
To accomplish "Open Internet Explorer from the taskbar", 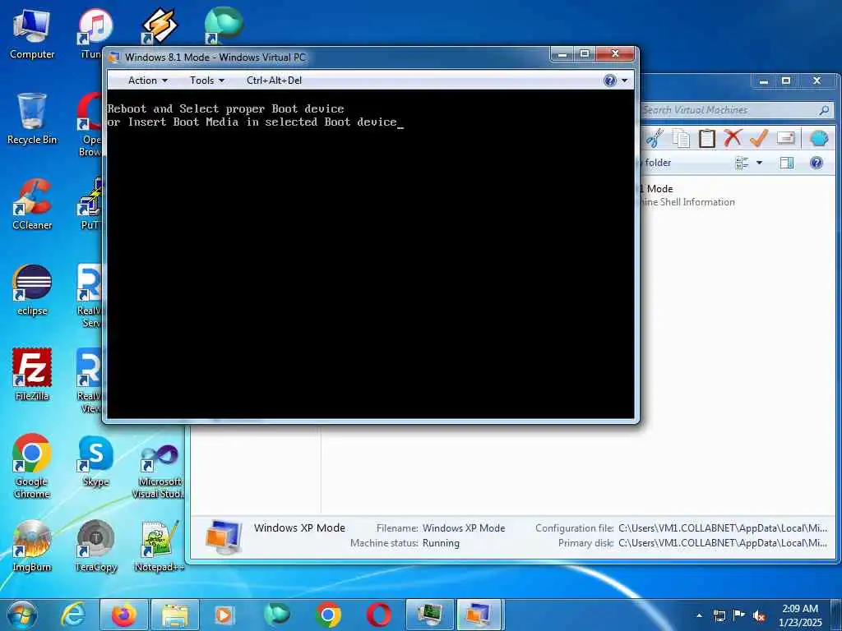I will (x=73, y=615).
